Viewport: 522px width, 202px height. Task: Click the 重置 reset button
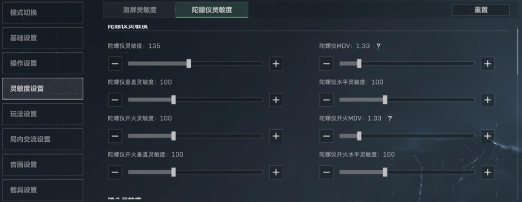point(481,10)
